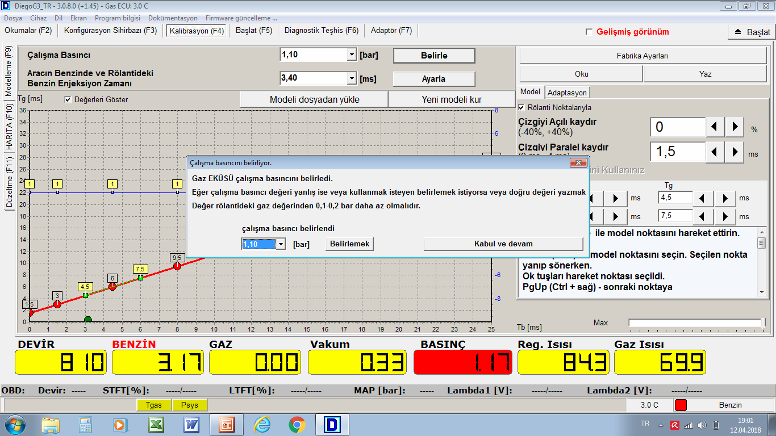
Task: Open the Cihaz menu
Action: click(39, 18)
